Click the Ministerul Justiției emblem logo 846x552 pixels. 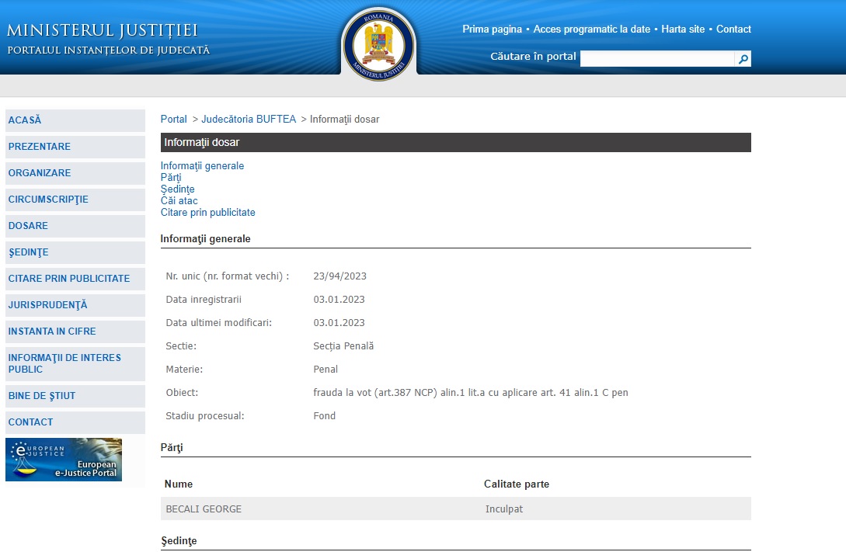[378, 44]
